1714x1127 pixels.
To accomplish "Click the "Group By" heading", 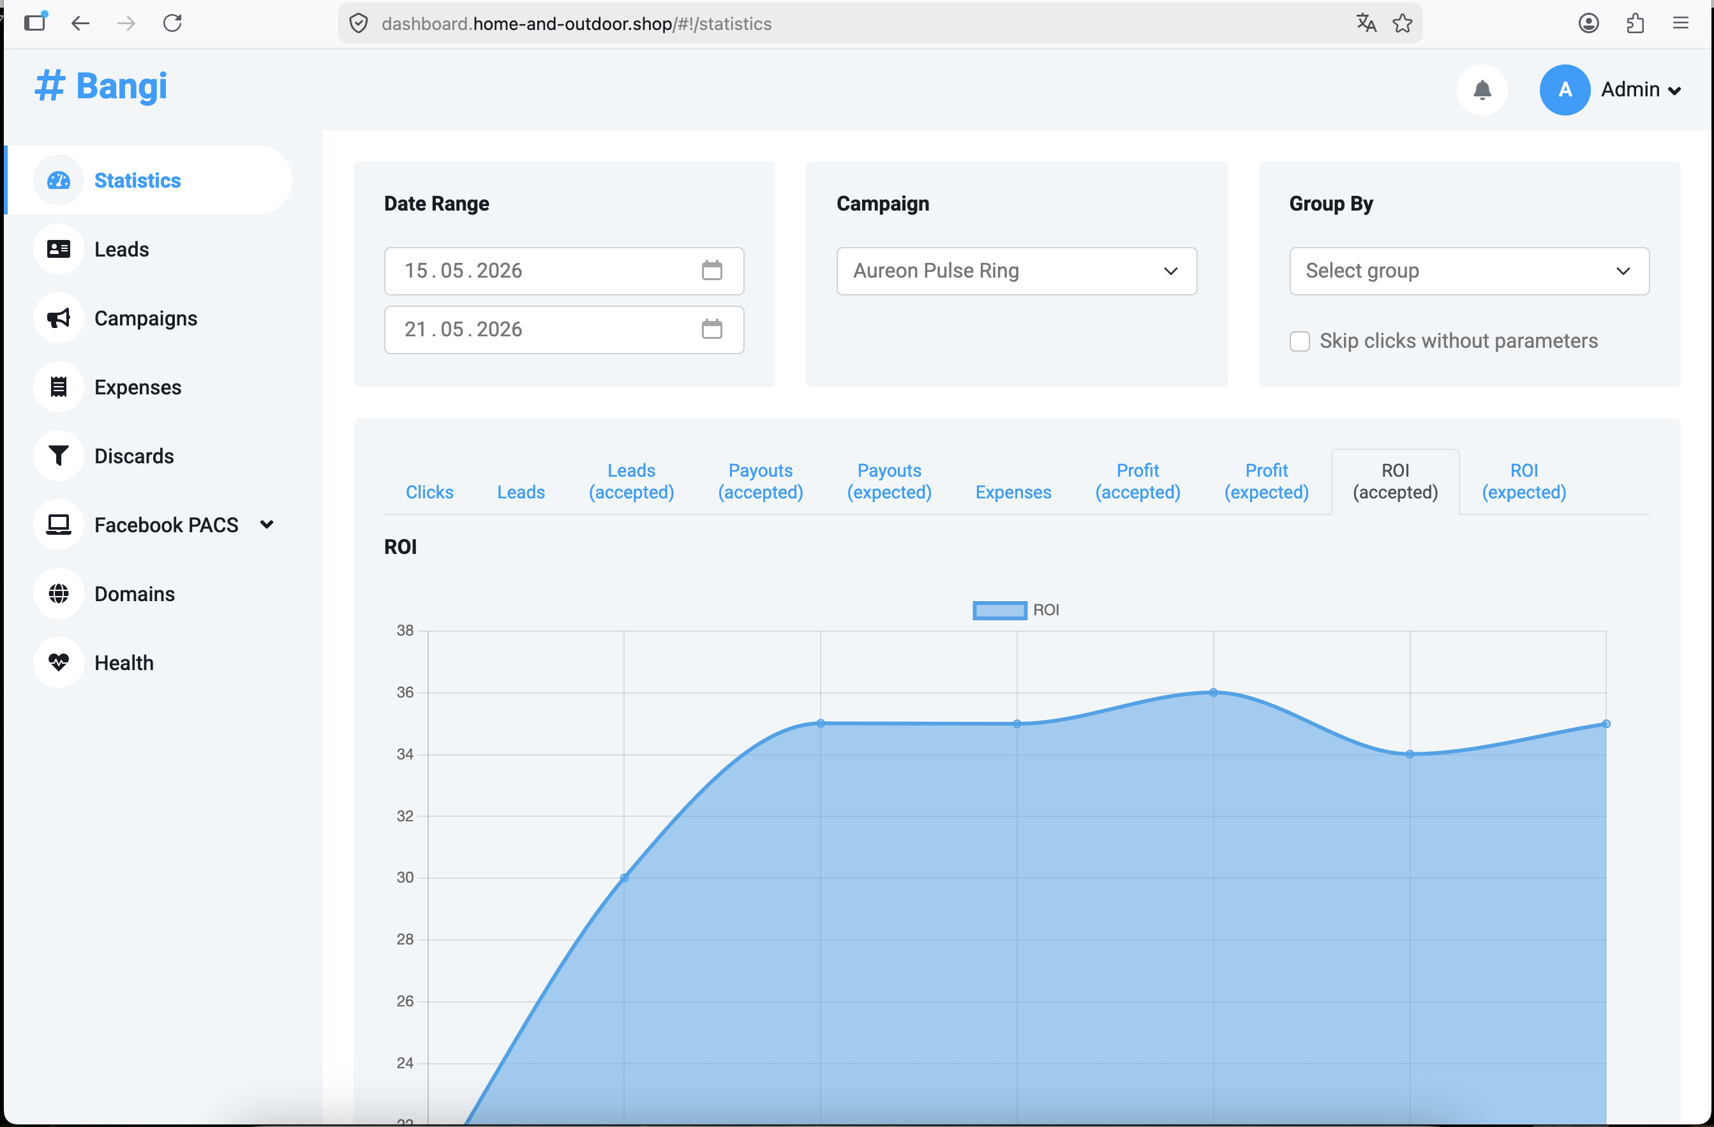I will pyautogui.click(x=1331, y=204).
